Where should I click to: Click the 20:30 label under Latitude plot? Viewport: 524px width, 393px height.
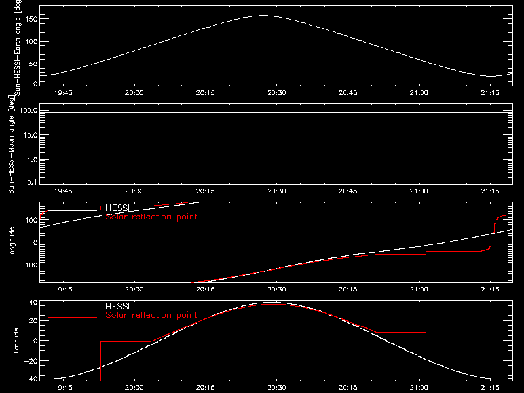click(276, 388)
